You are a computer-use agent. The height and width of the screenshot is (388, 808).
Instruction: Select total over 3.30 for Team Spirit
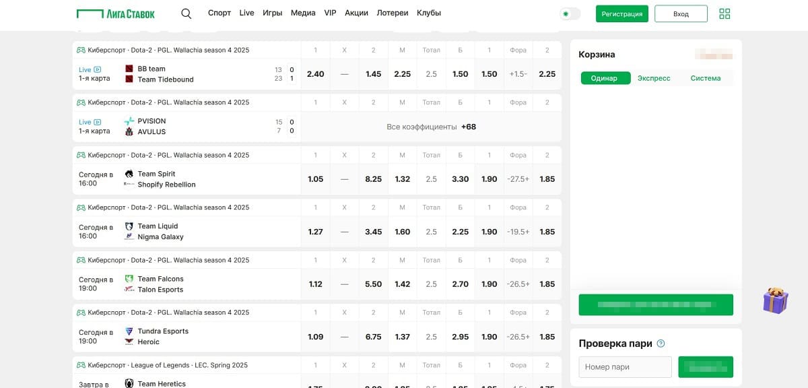(x=460, y=179)
